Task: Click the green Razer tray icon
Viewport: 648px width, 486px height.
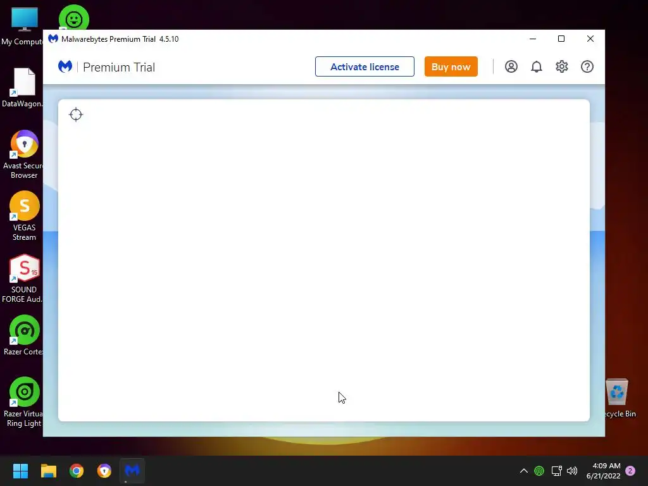Action: click(539, 471)
